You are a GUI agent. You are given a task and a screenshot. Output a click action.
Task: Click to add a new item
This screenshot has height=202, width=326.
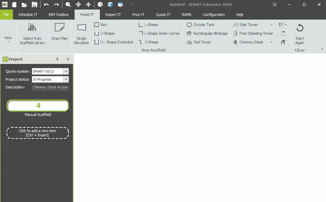37,133
